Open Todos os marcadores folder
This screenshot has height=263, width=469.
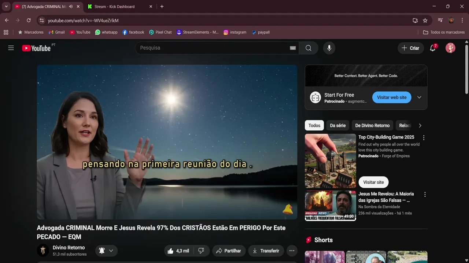point(444,32)
